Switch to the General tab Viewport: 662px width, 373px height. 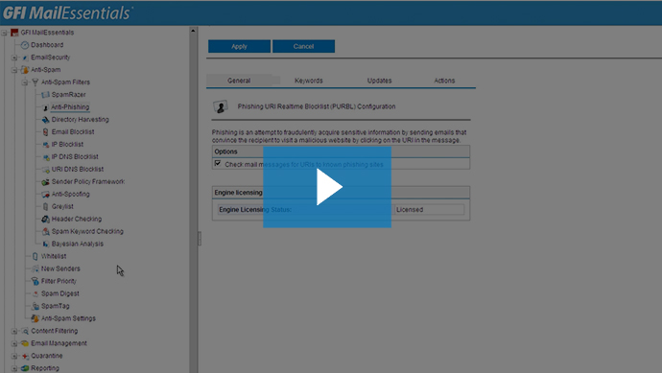pyautogui.click(x=239, y=81)
